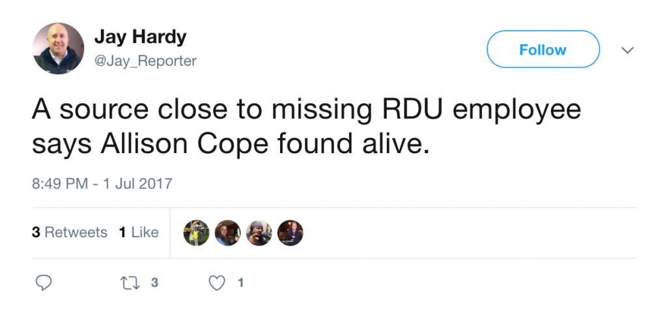Click the avatar of the man in a dark suit

290,233
